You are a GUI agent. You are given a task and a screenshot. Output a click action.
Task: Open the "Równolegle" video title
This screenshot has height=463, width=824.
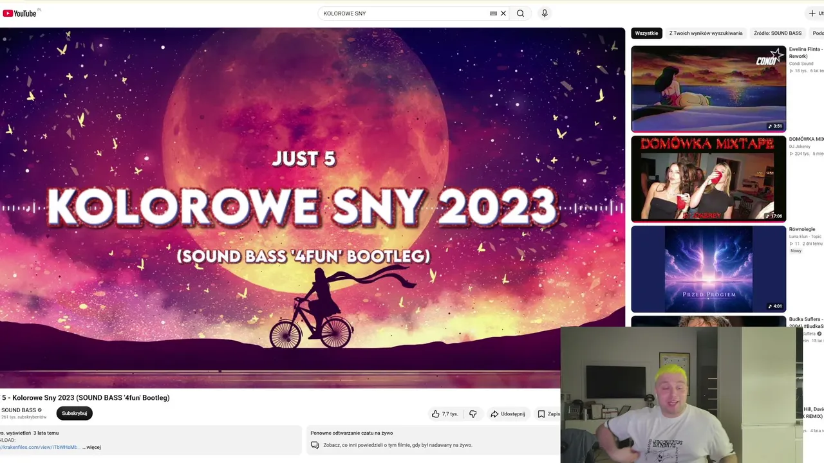pos(802,229)
